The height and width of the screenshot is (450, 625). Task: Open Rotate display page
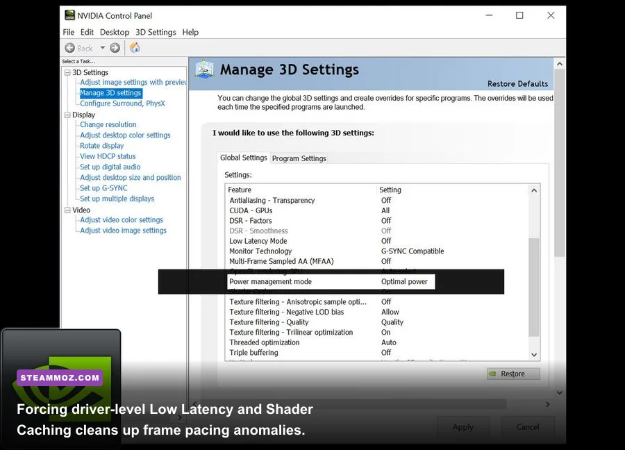point(101,145)
